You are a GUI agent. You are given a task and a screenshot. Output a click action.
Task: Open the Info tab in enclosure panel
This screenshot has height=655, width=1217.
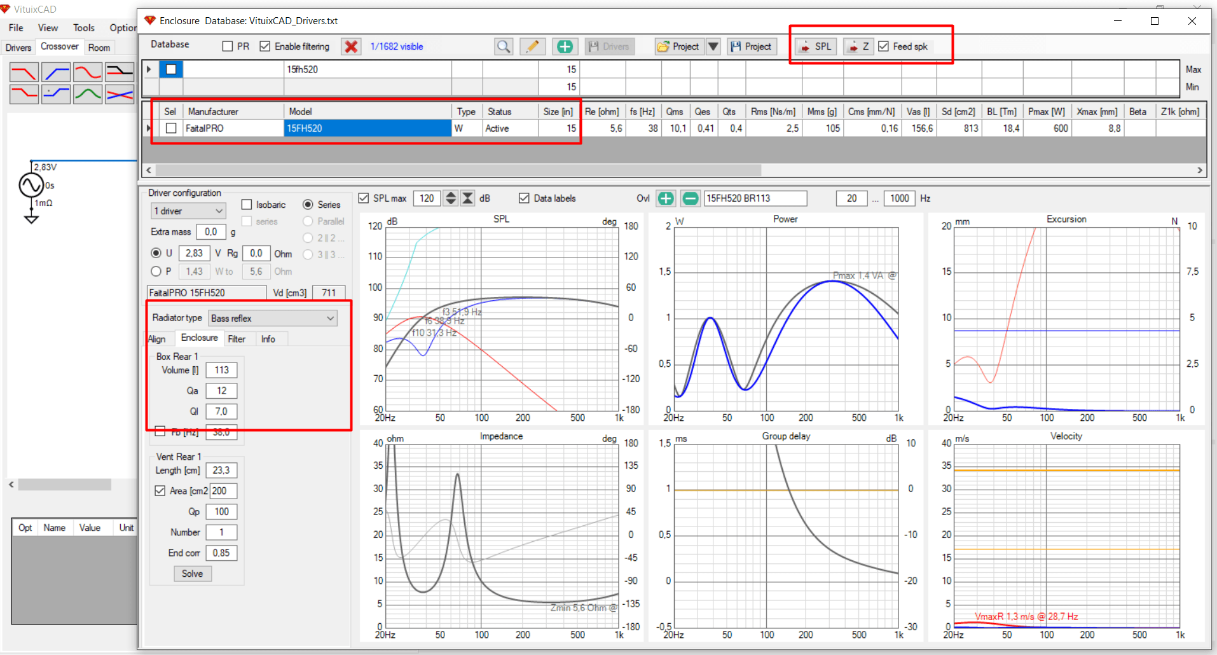[268, 339]
